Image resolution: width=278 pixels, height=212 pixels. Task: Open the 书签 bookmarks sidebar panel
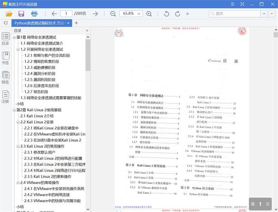(6, 58)
